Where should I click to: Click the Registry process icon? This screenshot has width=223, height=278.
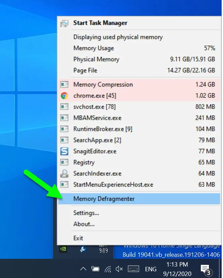coord(64,162)
